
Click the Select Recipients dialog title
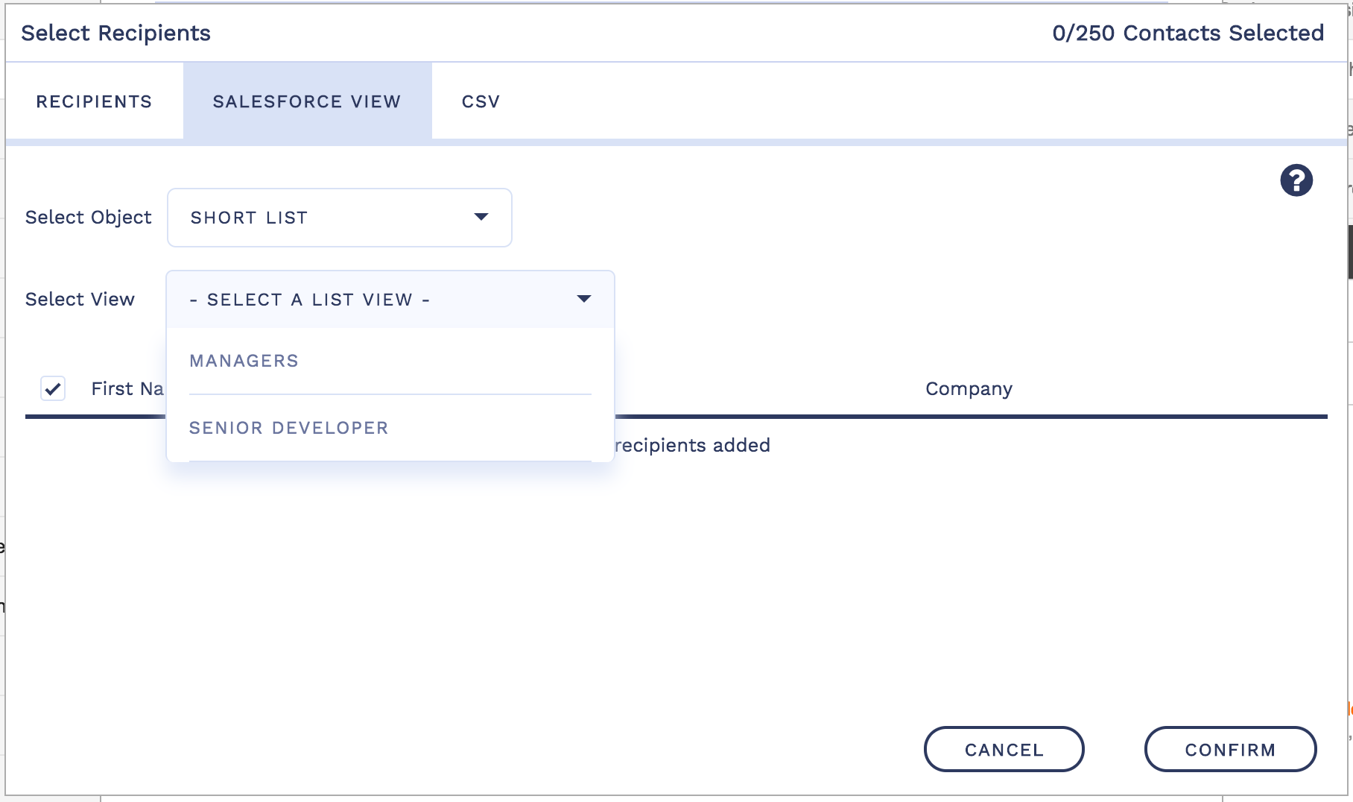(115, 33)
